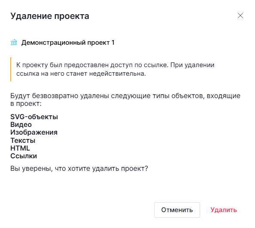The height and width of the screenshot is (228, 255).
Task: Click warning line about доступ по ссылке
Action: [x=115, y=65]
